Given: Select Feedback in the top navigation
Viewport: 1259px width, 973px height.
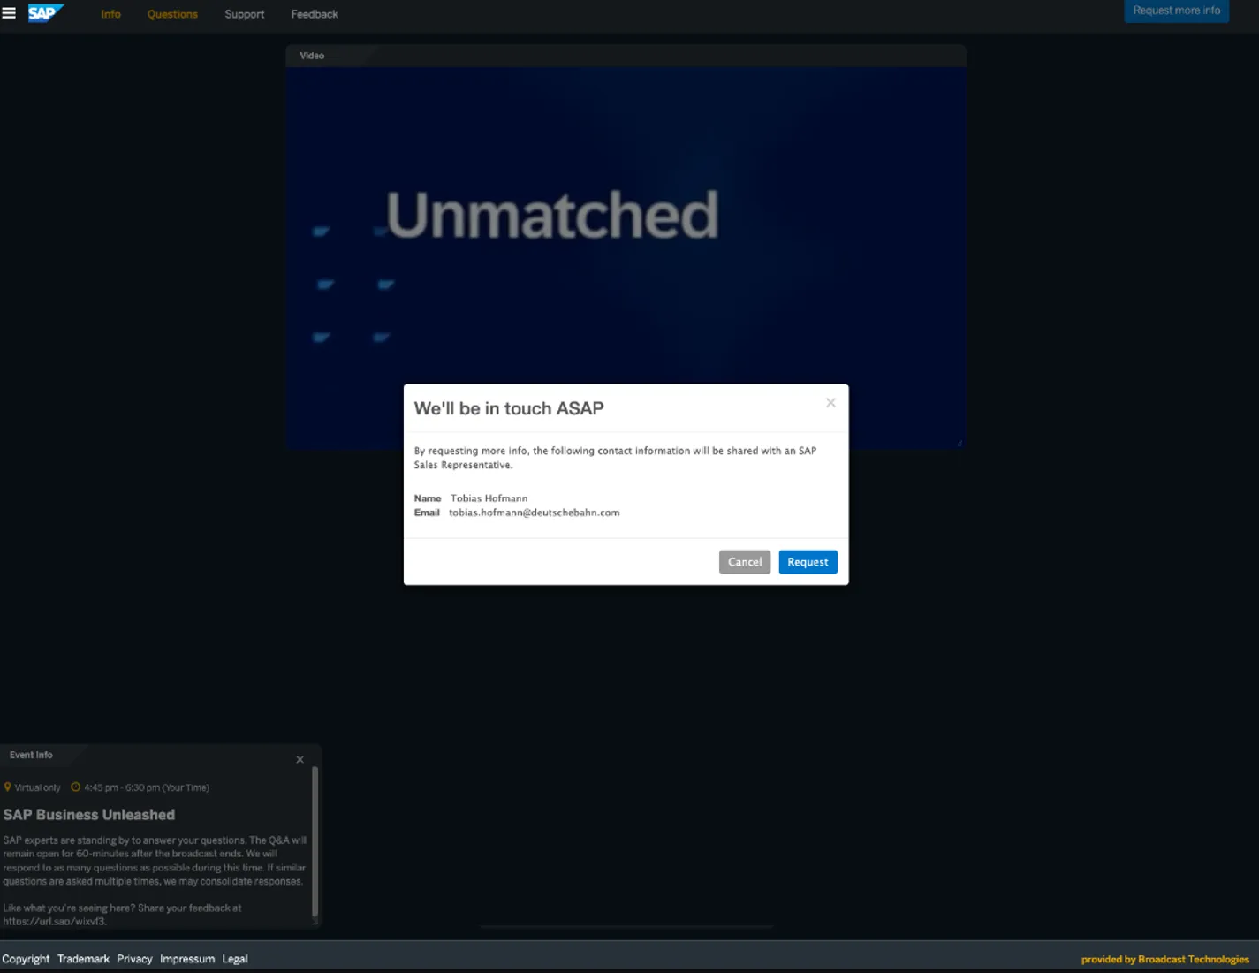Looking at the screenshot, I should click(315, 14).
